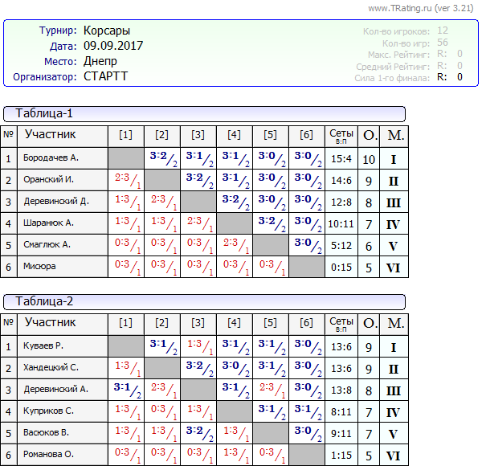Open player Куваев Р. in Таблица-2
The image size is (482, 466).
43,346
